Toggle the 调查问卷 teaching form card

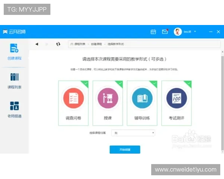coord(74,103)
